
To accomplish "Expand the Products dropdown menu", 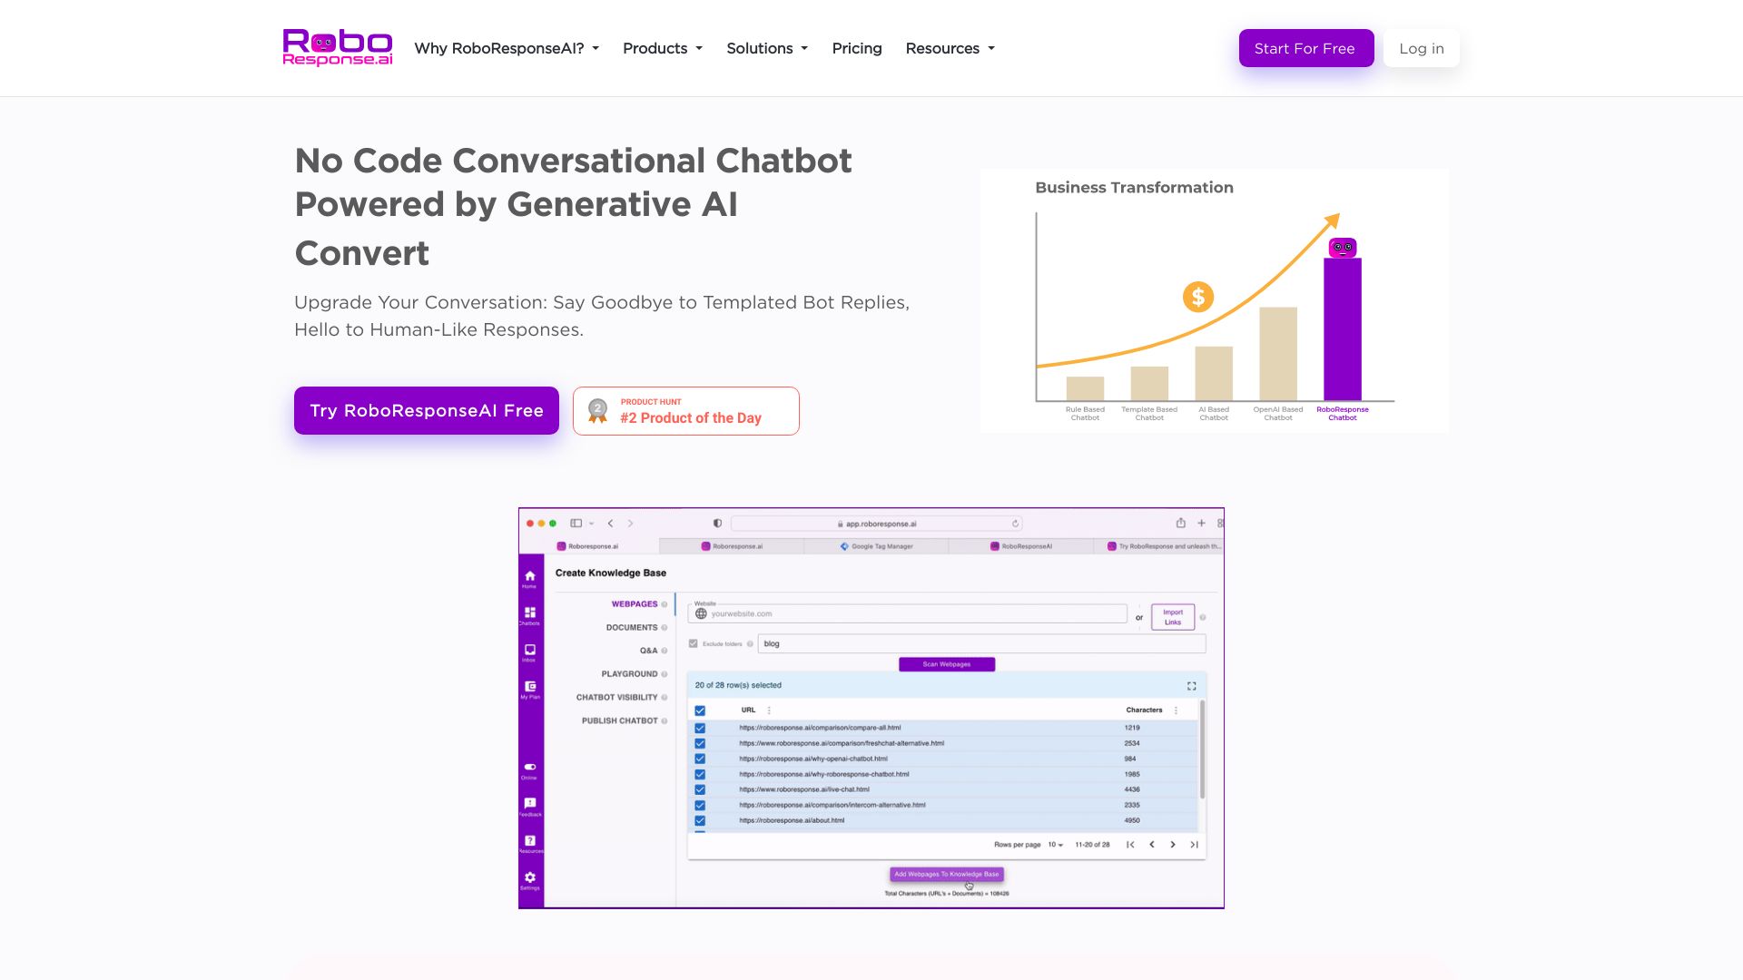I will tap(662, 48).
